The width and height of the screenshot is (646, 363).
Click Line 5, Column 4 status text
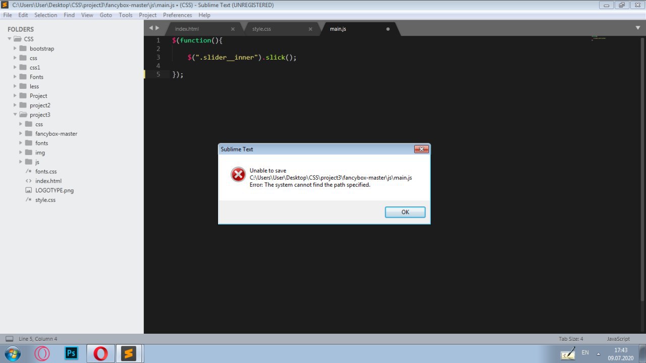[38, 339]
